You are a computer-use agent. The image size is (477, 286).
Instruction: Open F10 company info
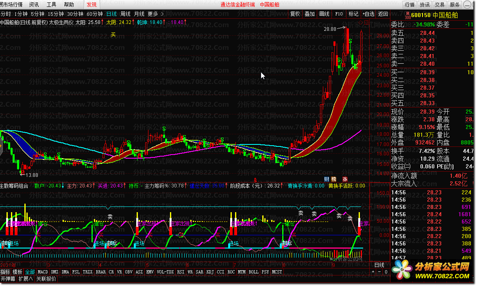[339, 14]
